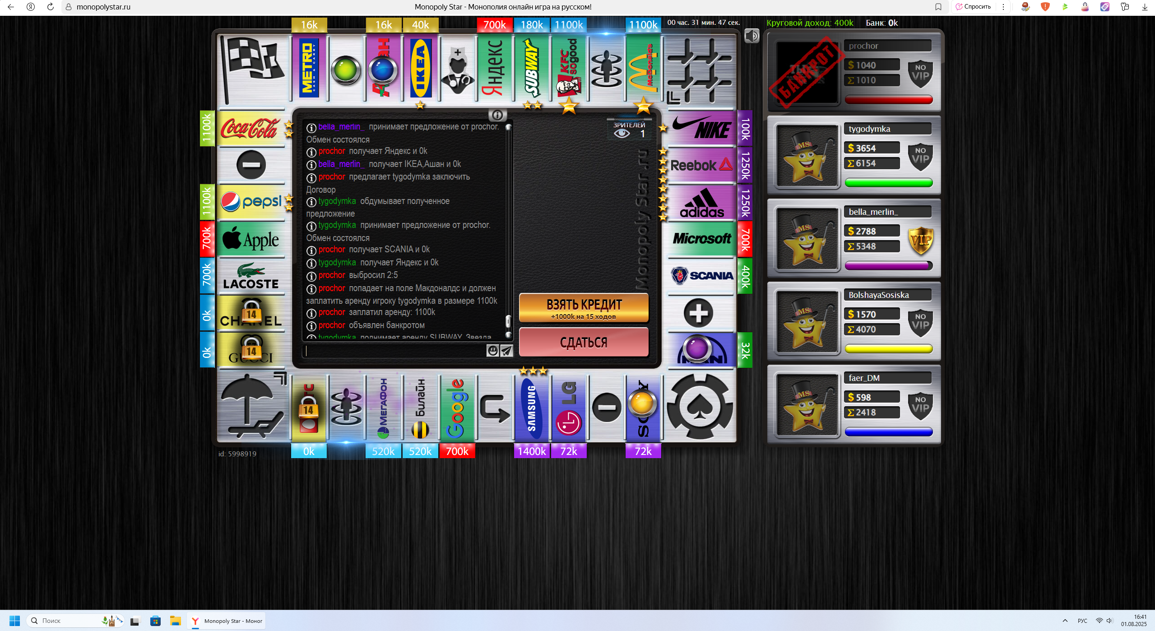Image resolution: width=1155 pixels, height=631 pixels.
Task: Click the chat message input field
Action: (x=395, y=351)
